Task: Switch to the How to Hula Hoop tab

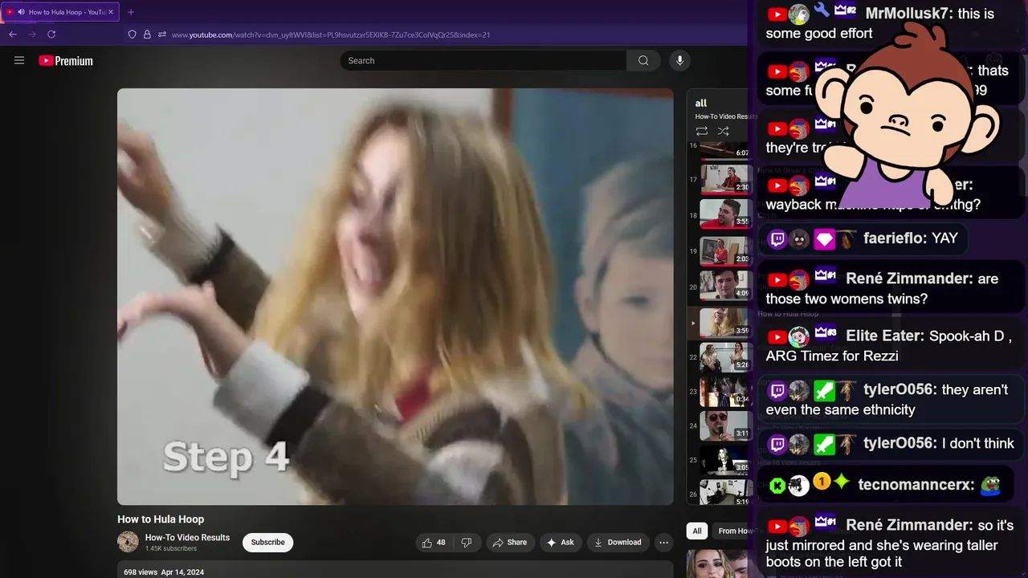Action: [61, 12]
